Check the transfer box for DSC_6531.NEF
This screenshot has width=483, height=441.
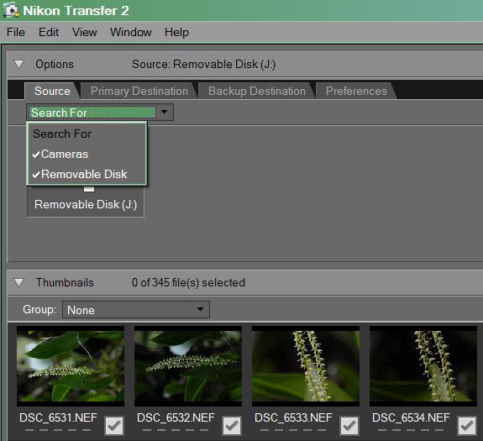114,426
